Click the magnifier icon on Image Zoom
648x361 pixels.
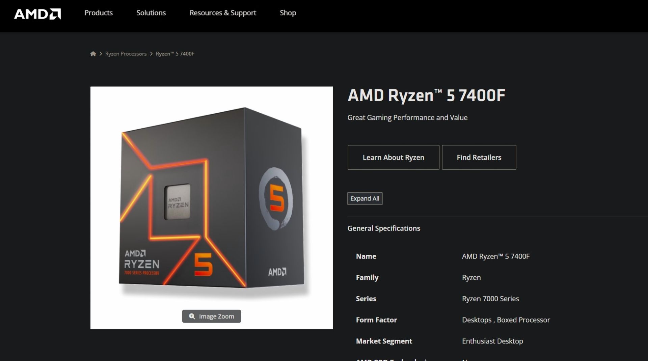pos(192,316)
